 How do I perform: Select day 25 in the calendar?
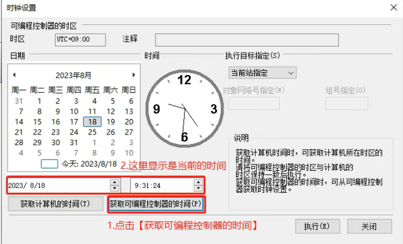click(92, 132)
